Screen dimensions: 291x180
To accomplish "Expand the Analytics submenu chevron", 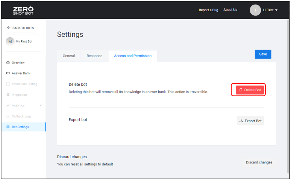I will point(41,105).
